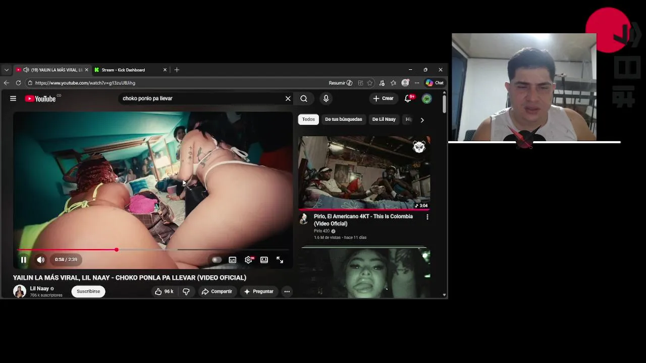The height and width of the screenshot is (363, 646).
Task: Clear the YouTube search text
Action: 288,98
